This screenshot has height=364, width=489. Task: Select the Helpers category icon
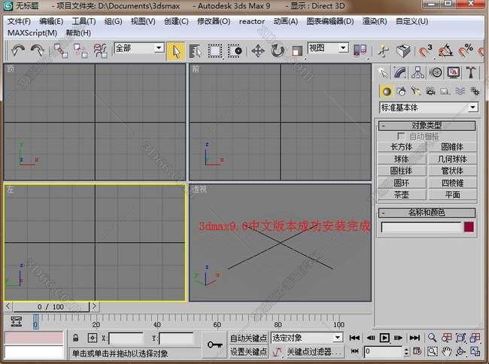point(445,91)
